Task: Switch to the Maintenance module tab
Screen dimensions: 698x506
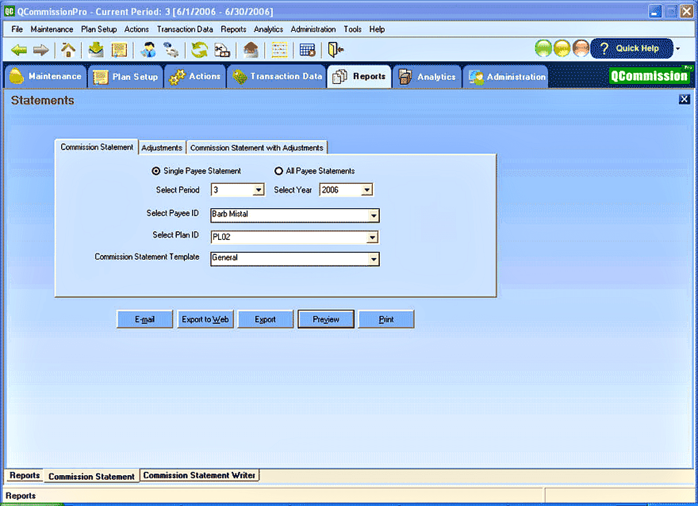Action: point(45,77)
